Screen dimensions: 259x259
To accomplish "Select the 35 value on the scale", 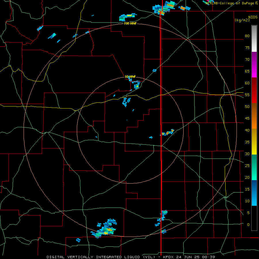I will point(247,142).
